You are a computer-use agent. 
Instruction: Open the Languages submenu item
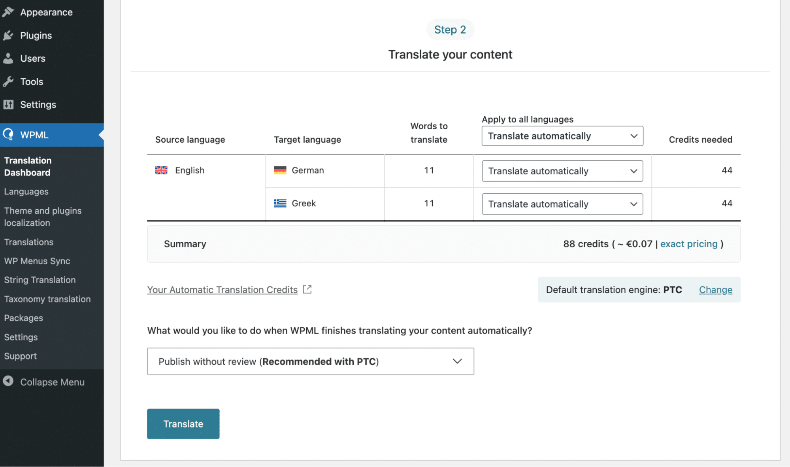26,192
